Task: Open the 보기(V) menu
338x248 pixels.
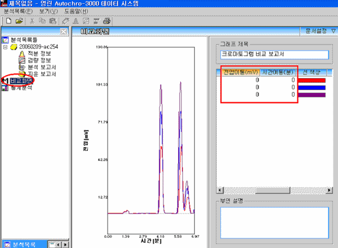Action: tap(48, 11)
